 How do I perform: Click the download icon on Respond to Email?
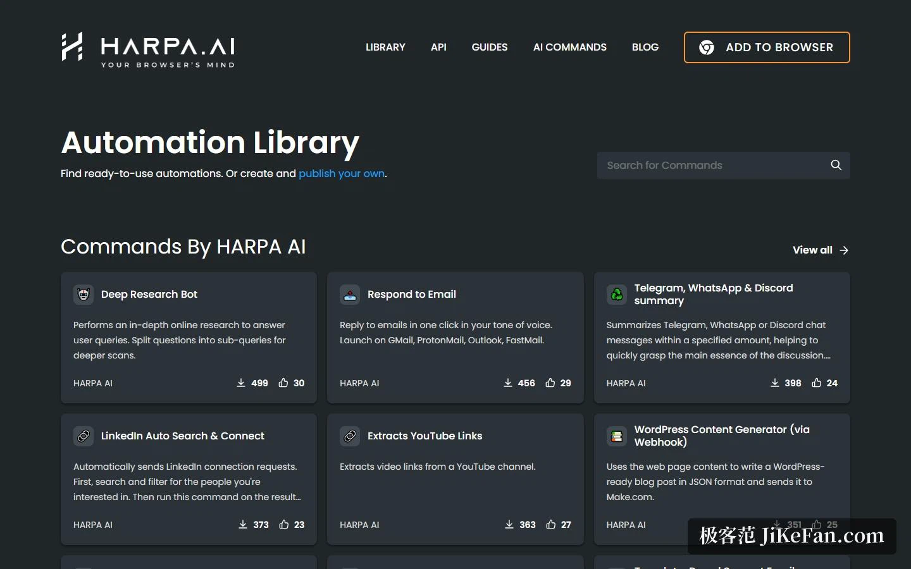[x=508, y=383]
